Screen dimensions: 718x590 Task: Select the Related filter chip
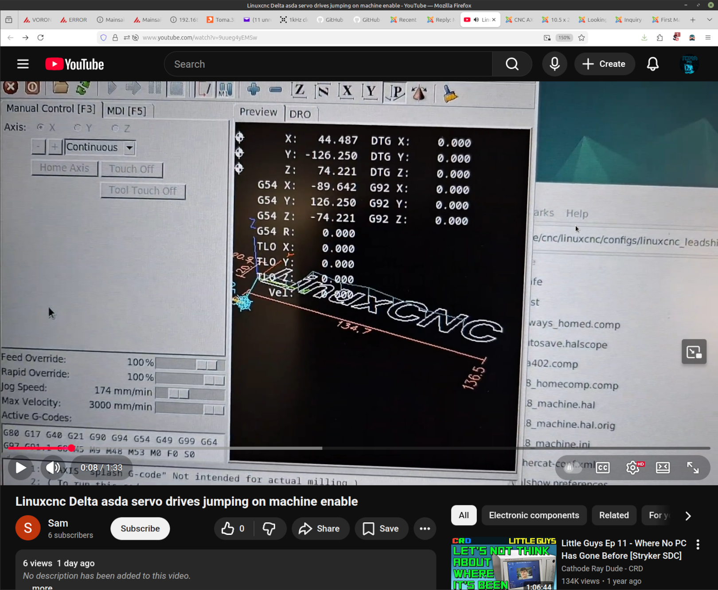[613, 515]
